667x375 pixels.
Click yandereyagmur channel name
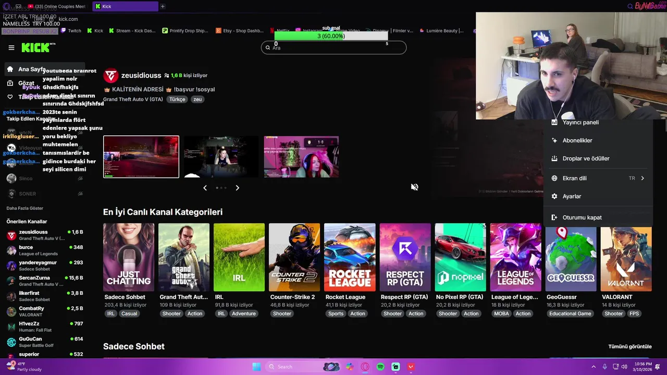[x=38, y=262]
